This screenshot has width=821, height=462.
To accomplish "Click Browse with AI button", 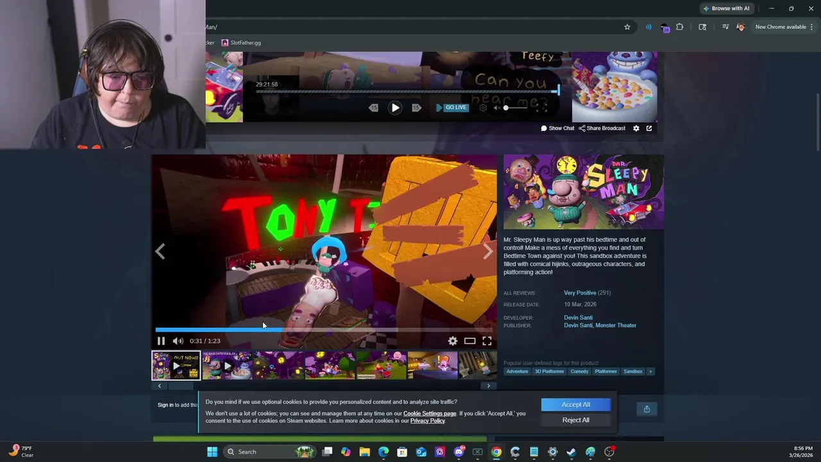I will point(726,8).
